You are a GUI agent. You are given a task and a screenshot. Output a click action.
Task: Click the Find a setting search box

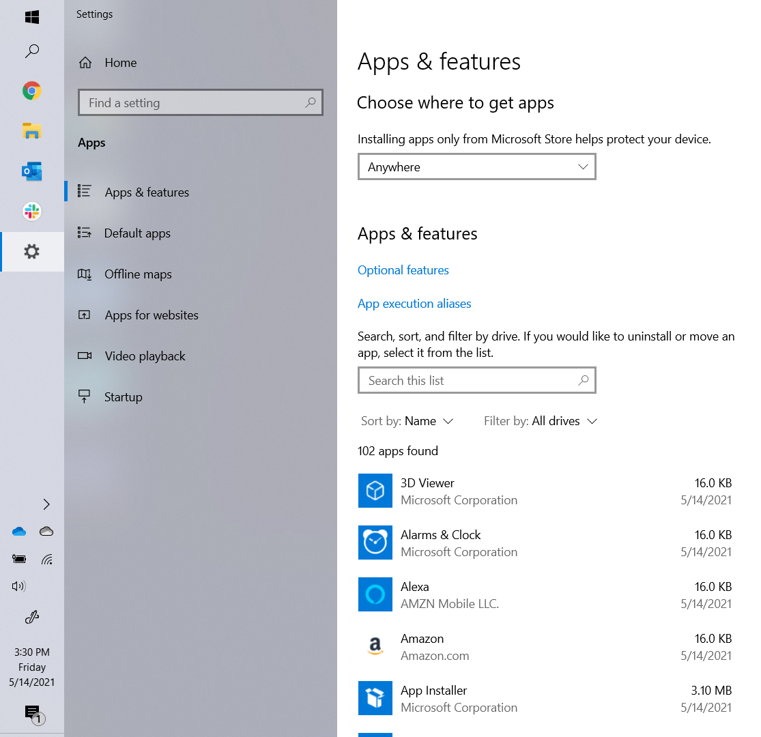pos(195,103)
